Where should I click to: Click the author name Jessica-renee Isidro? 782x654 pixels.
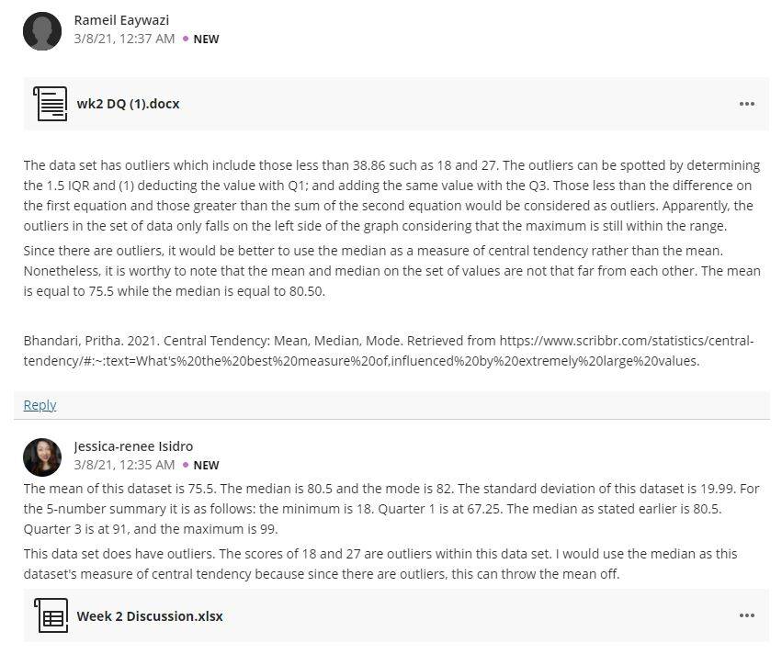coord(133,446)
